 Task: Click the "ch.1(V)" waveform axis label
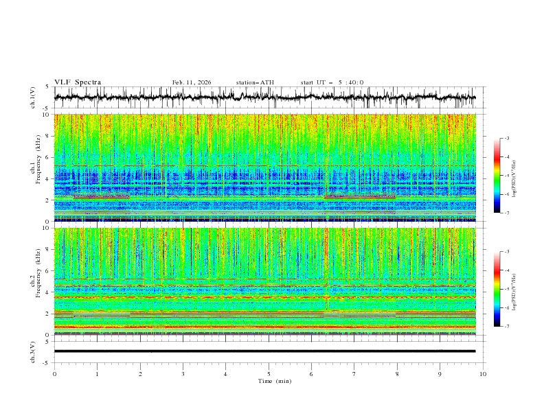click(x=33, y=97)
